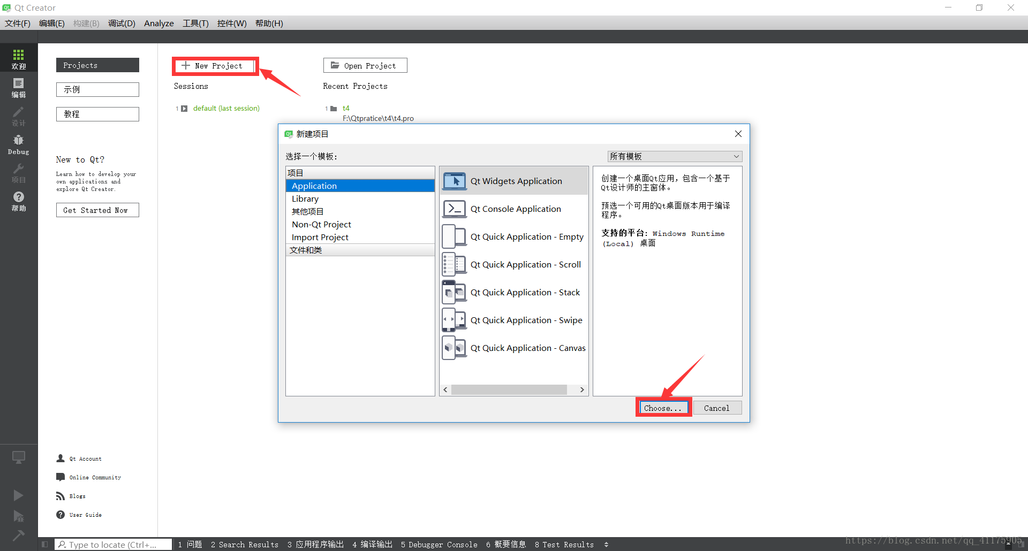
Task: Open default (last session) session
Action: pyautogui.click(x=226, y=108)
